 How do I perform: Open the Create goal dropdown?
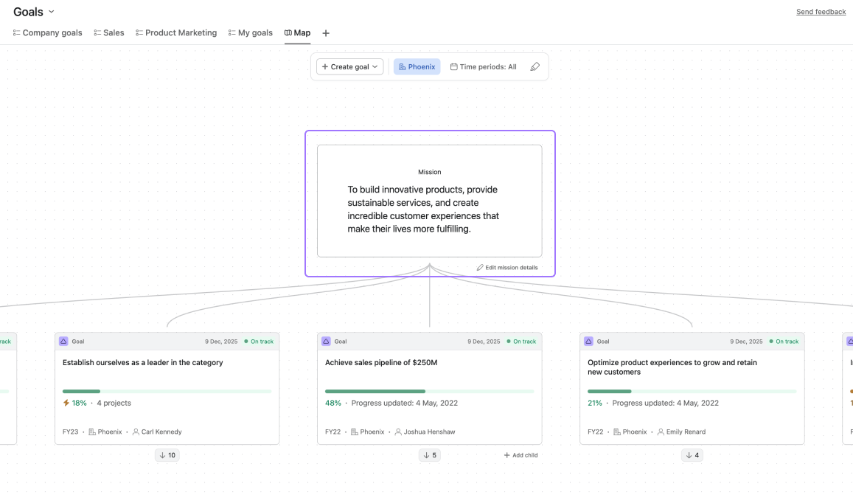(x=349, y=66)
